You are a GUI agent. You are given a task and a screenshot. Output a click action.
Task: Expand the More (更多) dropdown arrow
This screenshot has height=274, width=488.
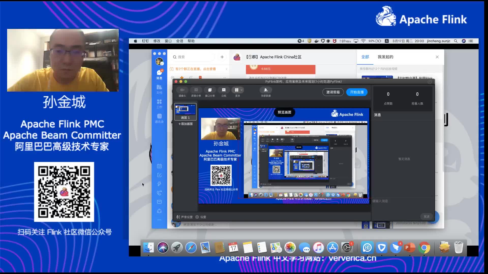click(x=241, y=90)
